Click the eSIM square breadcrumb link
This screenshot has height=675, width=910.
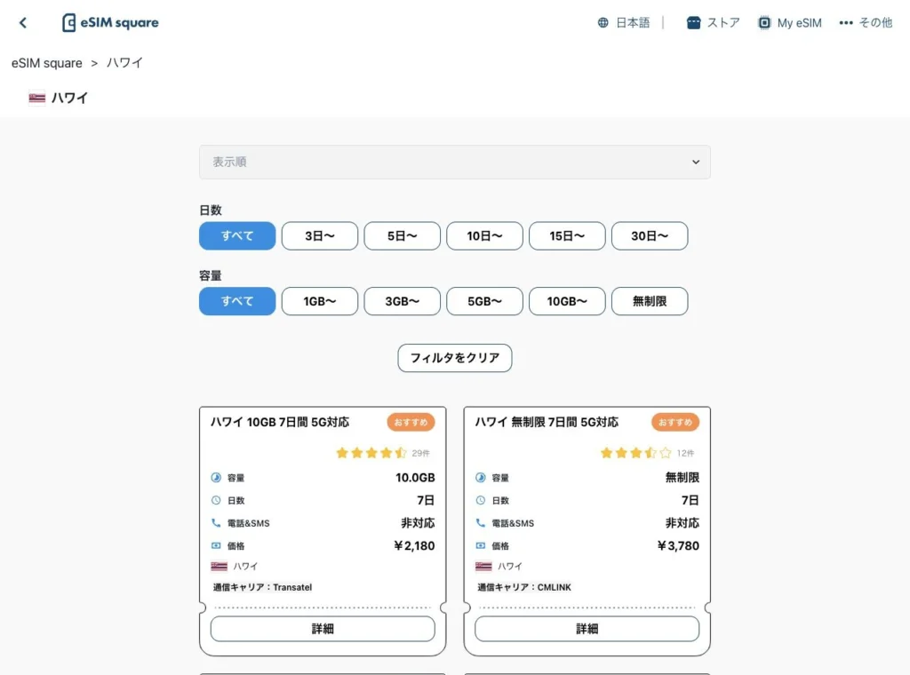[47, 63]
